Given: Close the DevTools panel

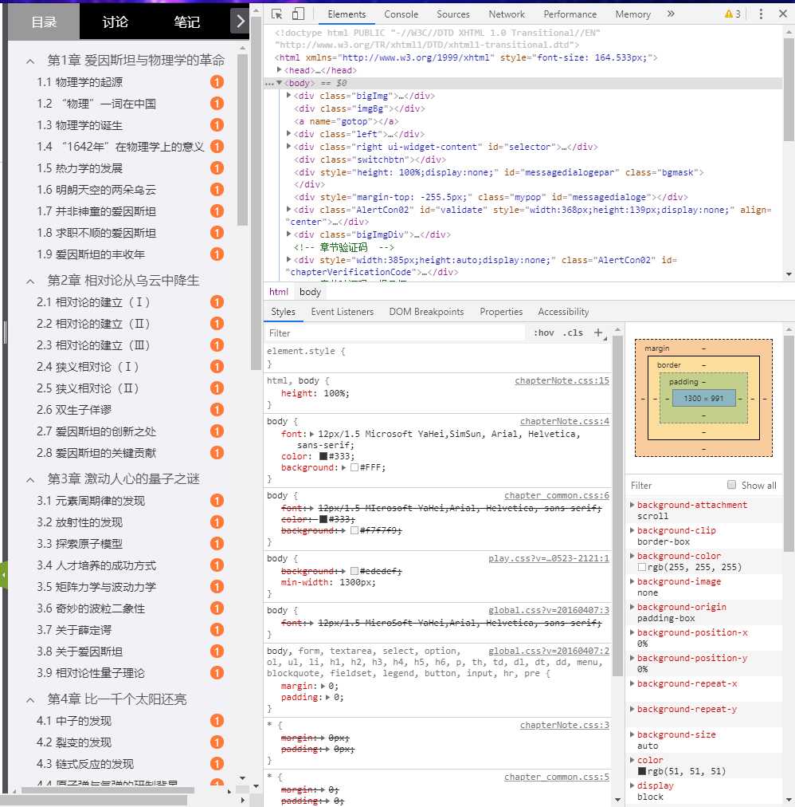Looking at the screenshot, I should click(x=783, y=14).
